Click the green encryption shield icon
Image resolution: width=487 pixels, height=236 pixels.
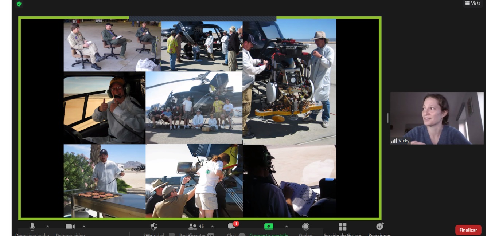coord(19,4)
